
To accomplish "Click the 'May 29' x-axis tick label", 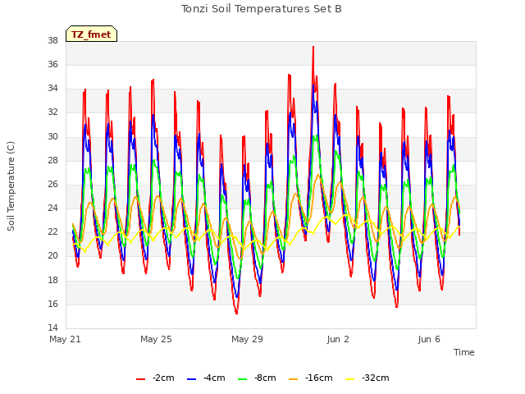I will tap(247, 339).
